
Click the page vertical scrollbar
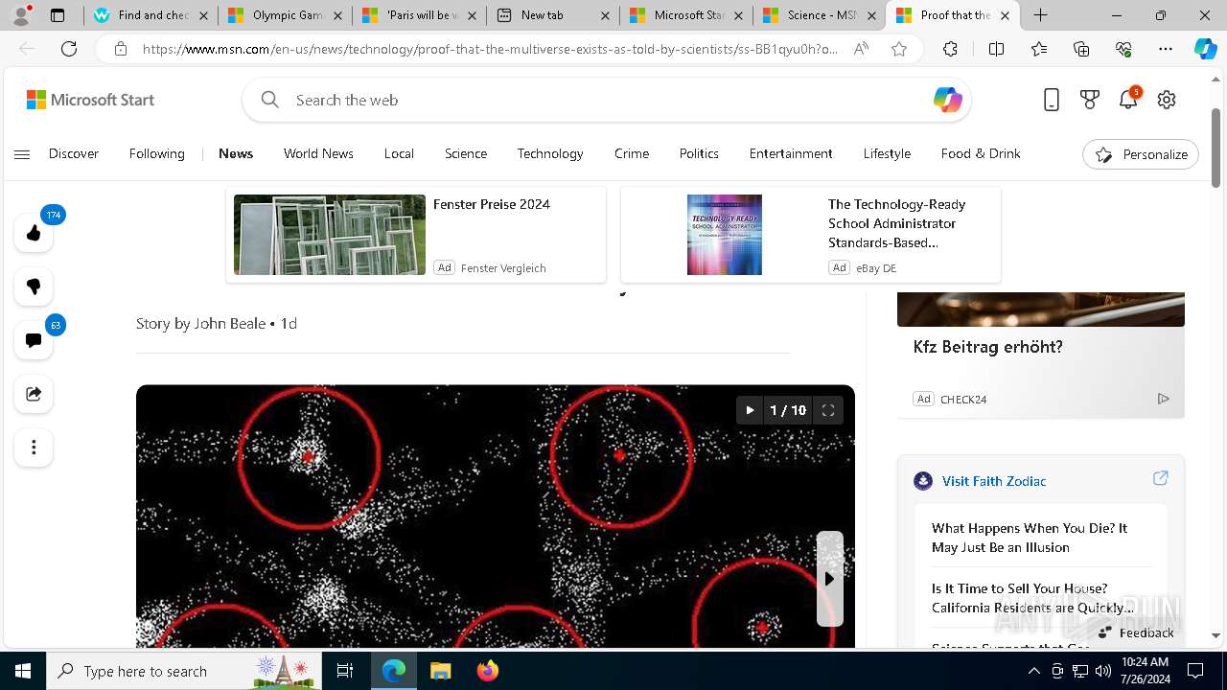[x=1216, y=149]
